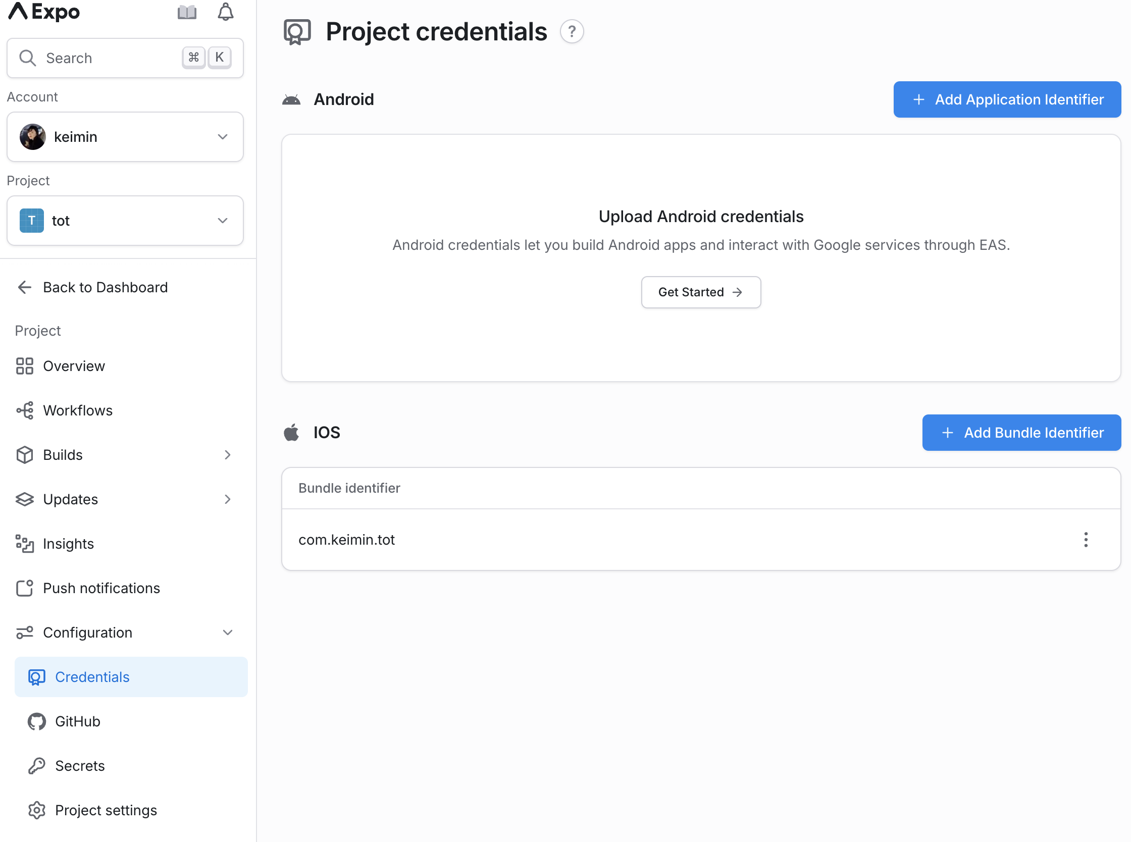Click Get Started for Android credentials

700,292
